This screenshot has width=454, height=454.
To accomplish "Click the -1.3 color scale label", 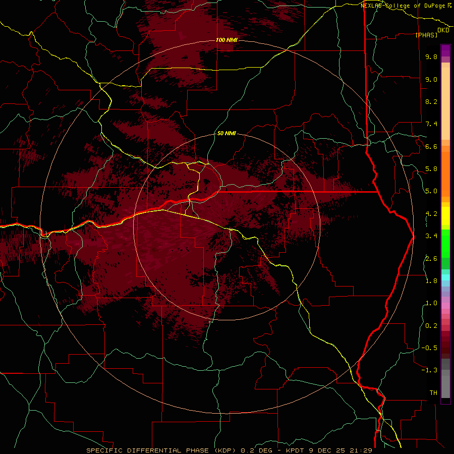I will (x=429, y=370).
